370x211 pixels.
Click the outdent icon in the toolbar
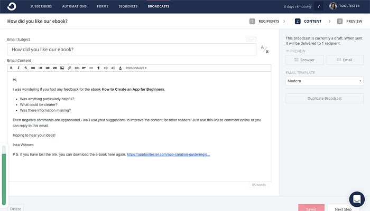click(48, 68)
